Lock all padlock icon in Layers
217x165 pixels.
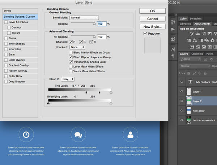205,73
